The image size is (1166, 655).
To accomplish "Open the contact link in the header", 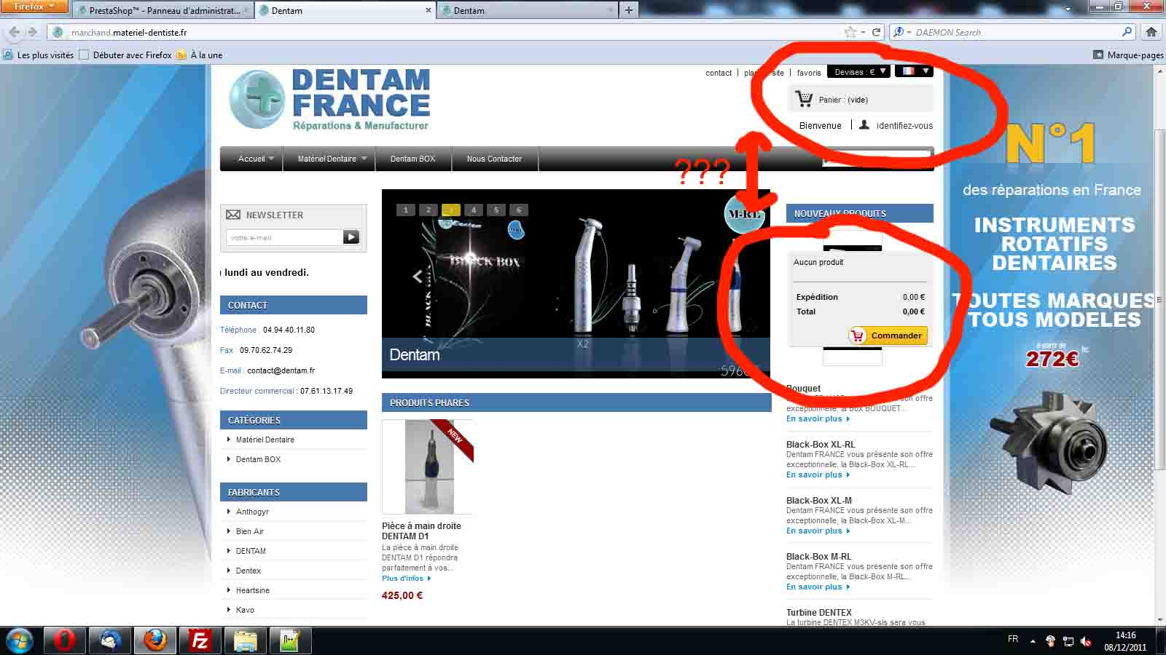I will coord(719,73).
